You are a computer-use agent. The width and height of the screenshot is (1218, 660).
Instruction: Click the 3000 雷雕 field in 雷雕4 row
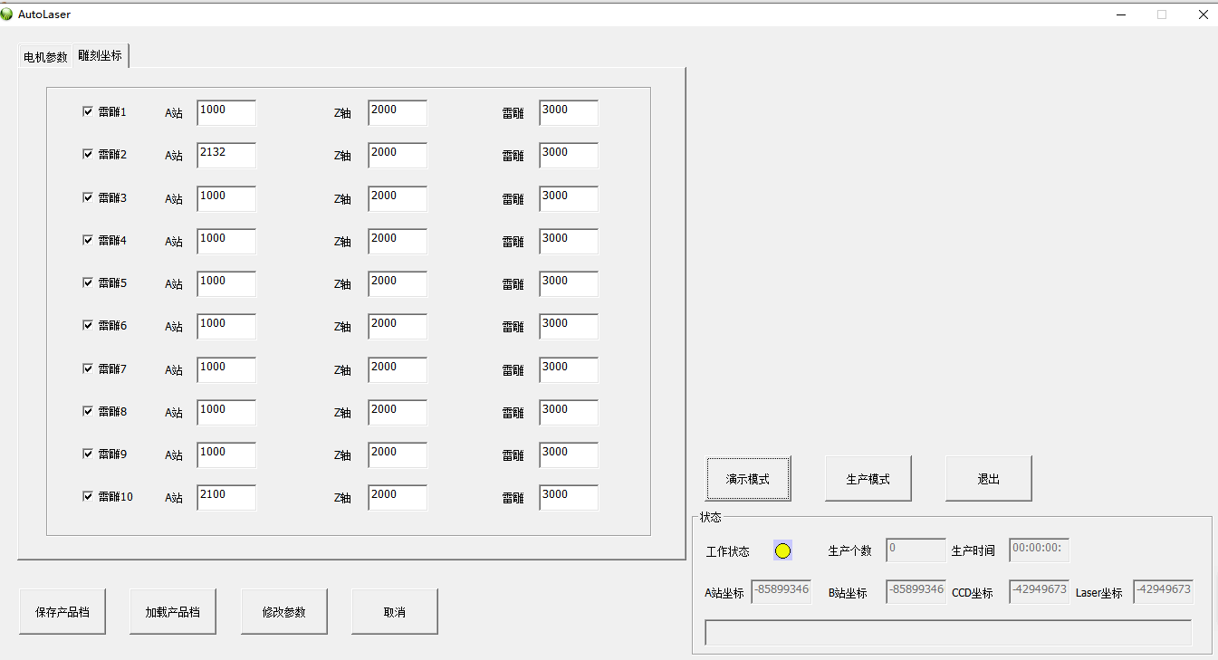569,242
